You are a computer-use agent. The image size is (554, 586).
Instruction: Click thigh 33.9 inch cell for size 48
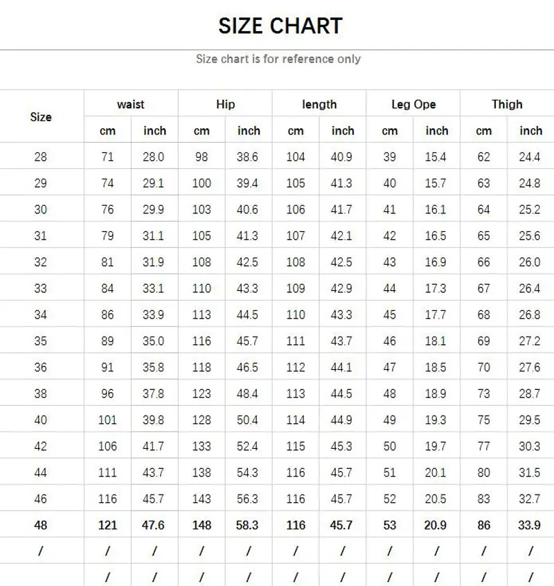[x=530, y=525]
